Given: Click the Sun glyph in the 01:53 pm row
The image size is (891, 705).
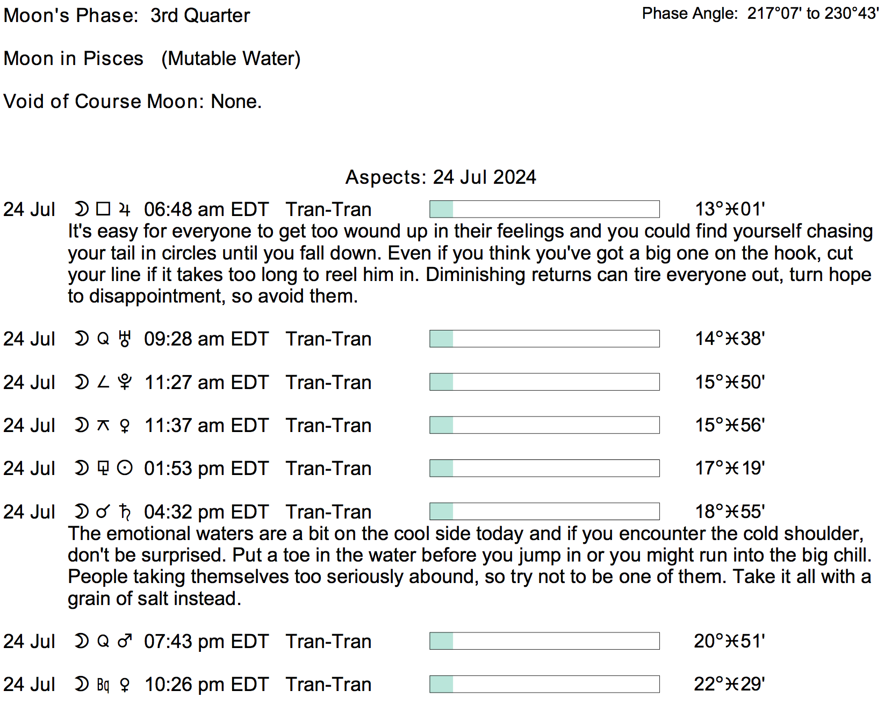Looking at the screenshot, I should pyautogui.click(x=125, y=468).
